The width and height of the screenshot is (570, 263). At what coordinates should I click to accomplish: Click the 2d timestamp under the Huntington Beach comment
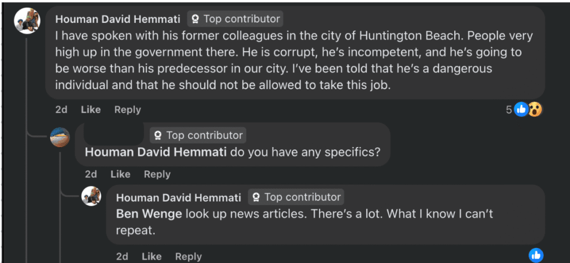coord(61,110)
